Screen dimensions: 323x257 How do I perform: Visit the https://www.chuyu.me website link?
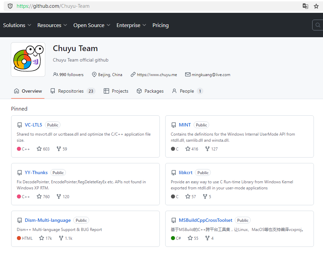point(156,75)
